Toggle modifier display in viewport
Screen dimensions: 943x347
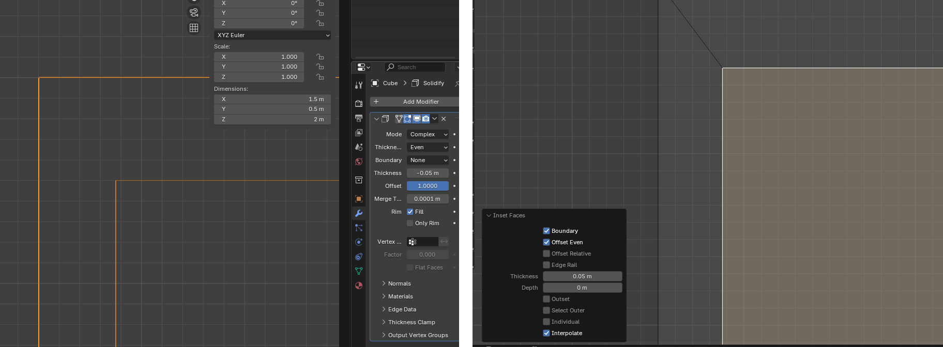pyautogui.click(x=417, y=119)
